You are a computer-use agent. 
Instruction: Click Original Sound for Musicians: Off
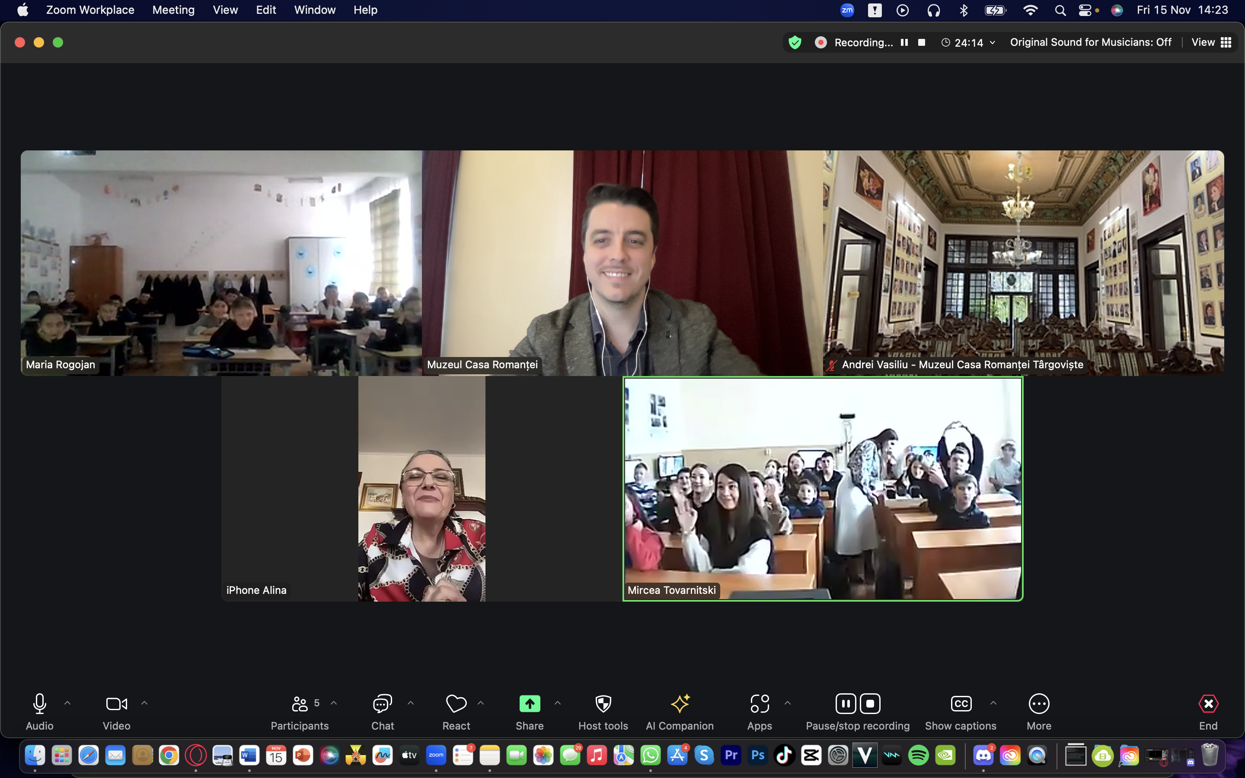tap(1090, 42)
